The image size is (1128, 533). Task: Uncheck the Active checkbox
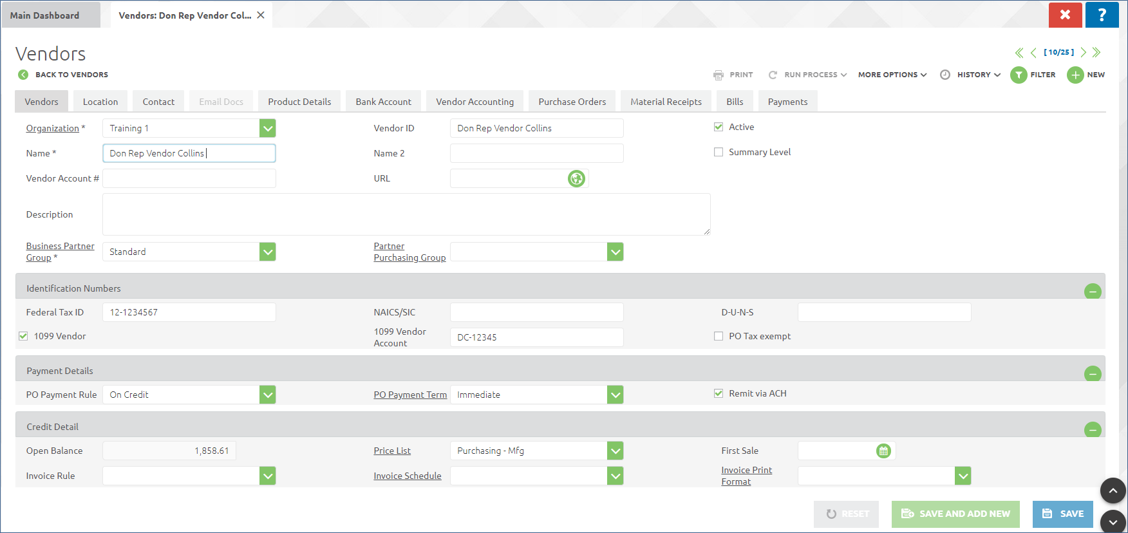click(x=719, y=127)
